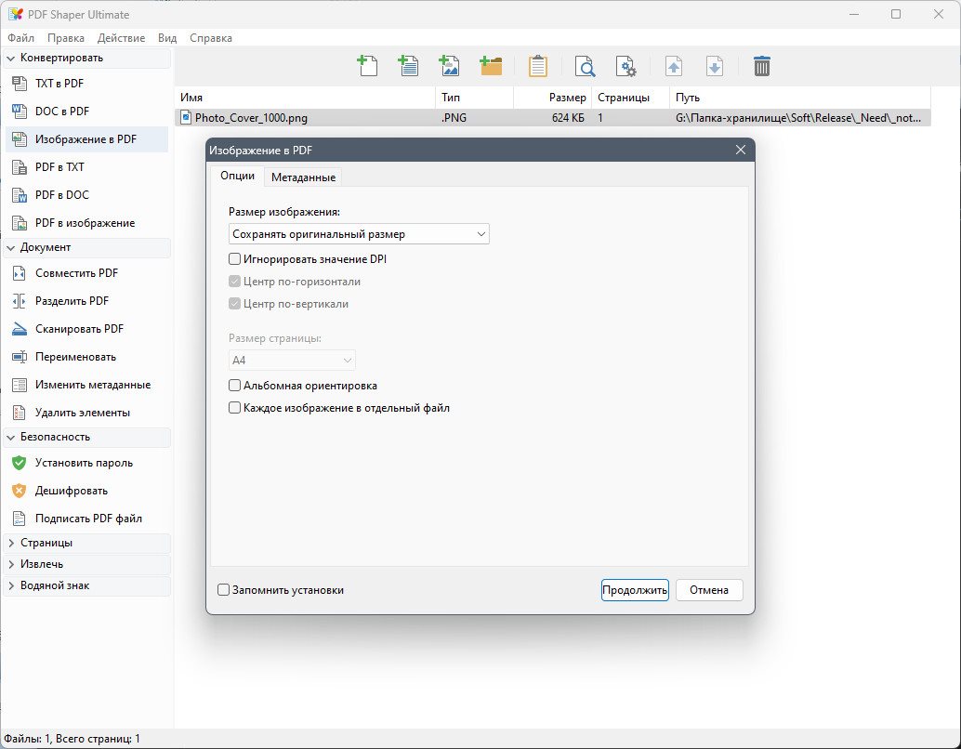Close the Изображение в PDF dialog
The height and width of the screenshot is (749, 961).
[741, 151]
